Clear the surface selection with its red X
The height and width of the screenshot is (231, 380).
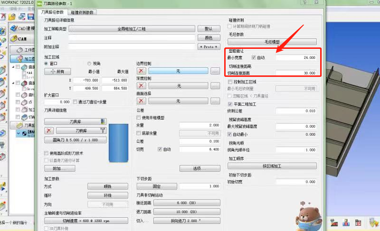tap(141, 101)
